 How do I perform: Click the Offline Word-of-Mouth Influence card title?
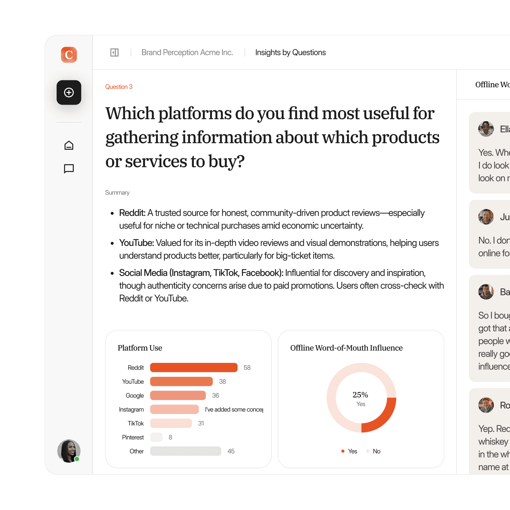(x=346, y=348)
